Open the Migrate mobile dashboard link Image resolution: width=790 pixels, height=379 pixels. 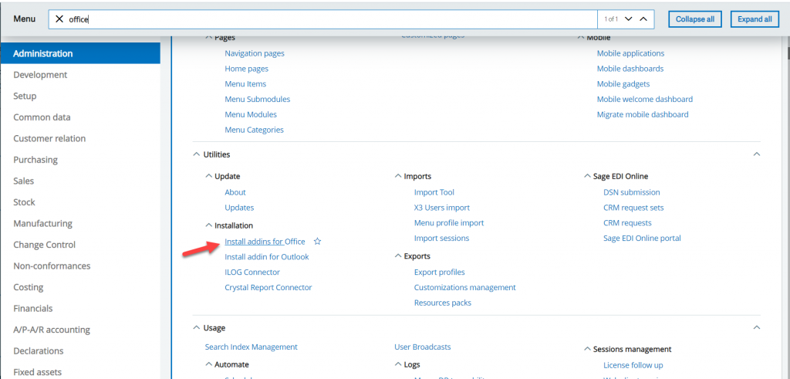click(x=643, y=114)
